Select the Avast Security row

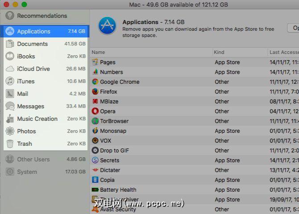[195, 209]
